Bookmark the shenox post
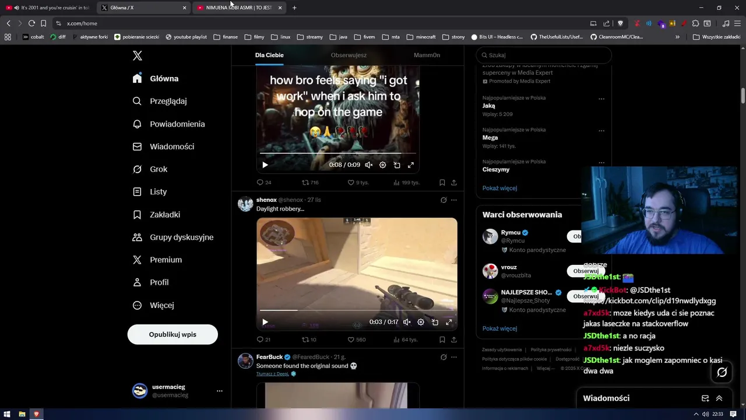The image size is (746, 420). (x=442, y=339)
